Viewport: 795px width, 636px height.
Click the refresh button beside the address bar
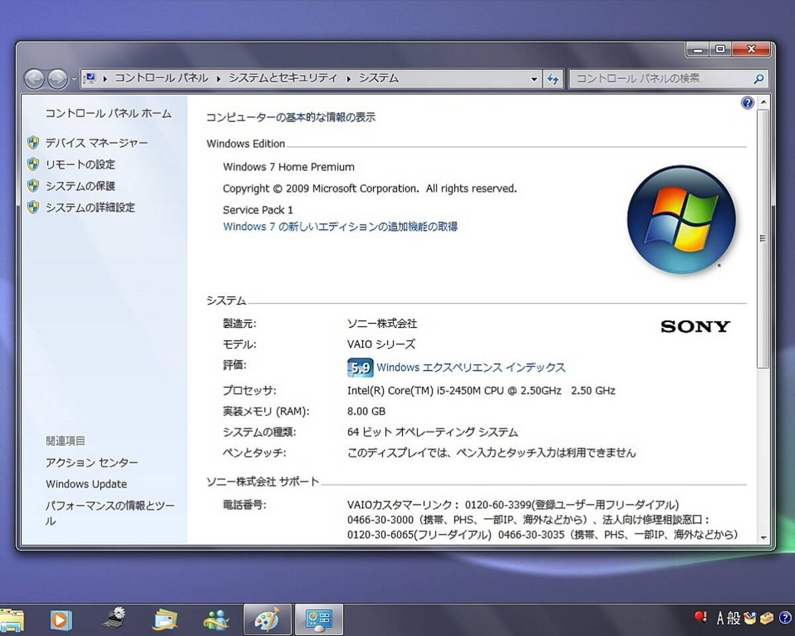click(x=554, y=78)
